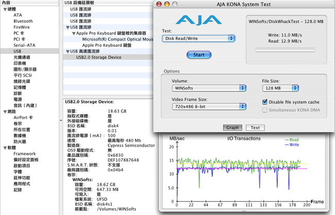Select 光纖通道 in the sidebar
Screen dimensions: 335x215
[x=22, y=57]
